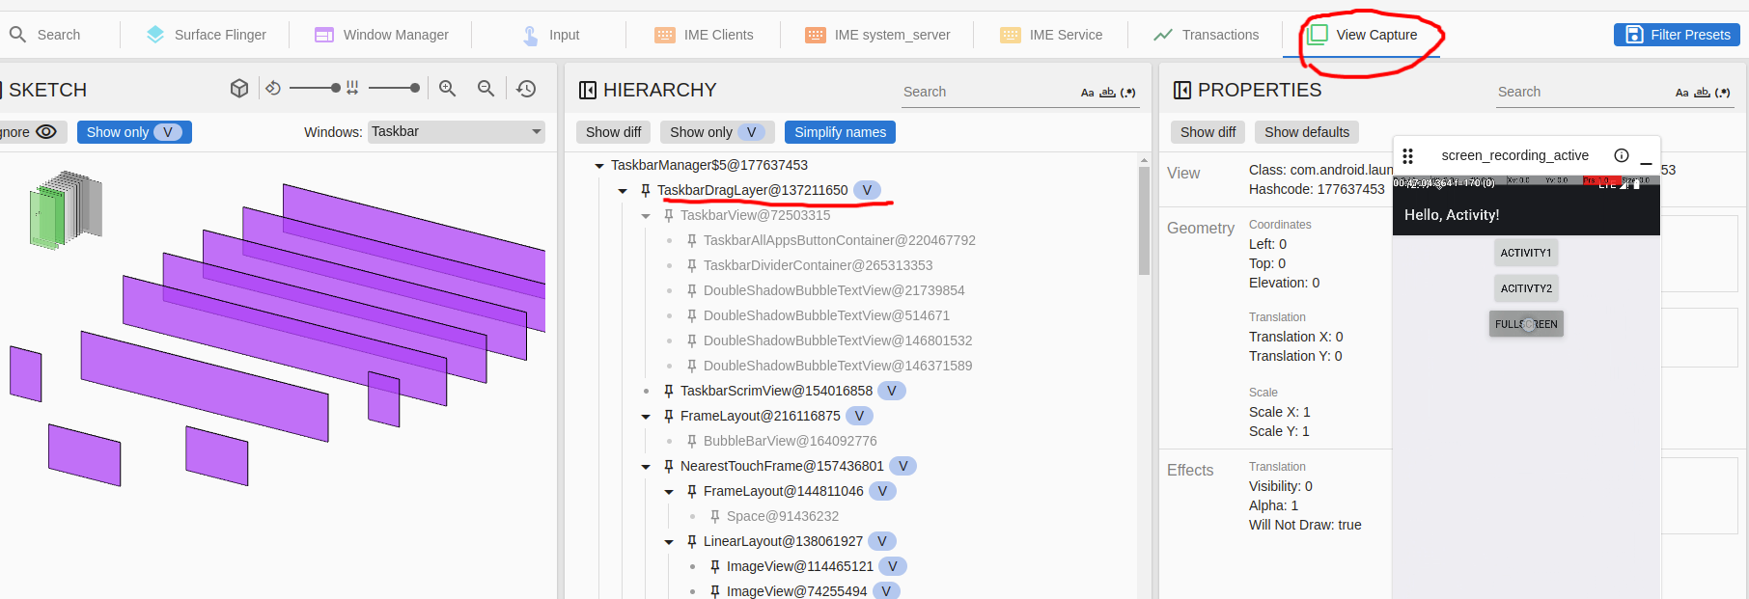Image resolution: width=1749 pixels, height=599 pixels.
Task: Open info for screen_recording_active overlay
Action: (x=1622, y=155)
